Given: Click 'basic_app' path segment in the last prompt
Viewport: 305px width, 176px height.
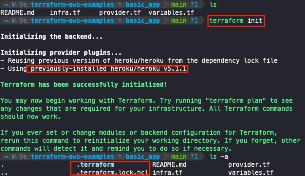Looking at the screenshot, I should tap(143, 156).
